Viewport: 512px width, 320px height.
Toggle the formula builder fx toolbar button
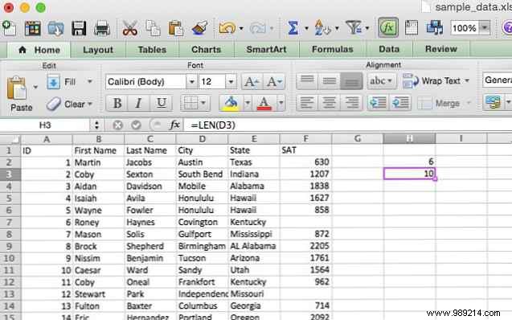coord(388,27)
